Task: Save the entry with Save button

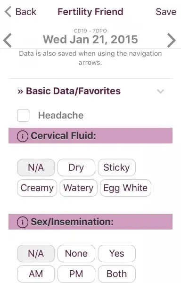Action: tap(166, 12)
